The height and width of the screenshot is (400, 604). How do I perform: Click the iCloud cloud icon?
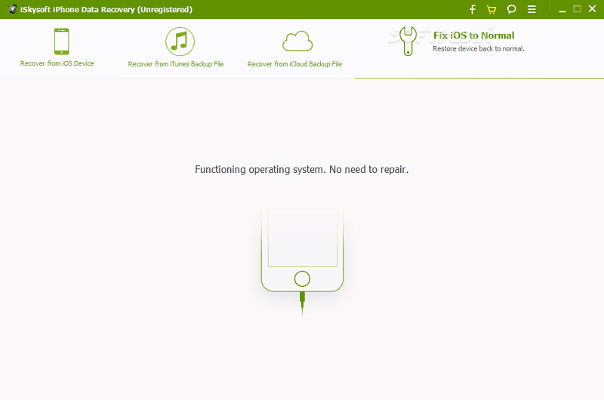click(297, 41)
